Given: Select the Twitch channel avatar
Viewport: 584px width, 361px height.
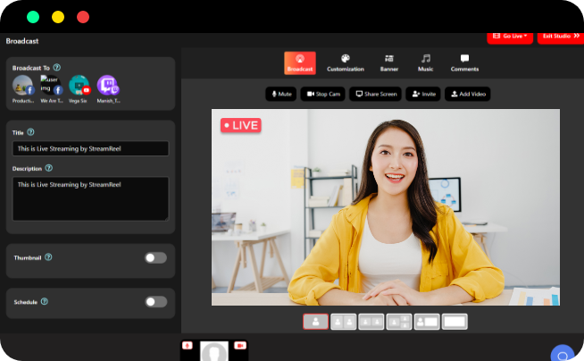Looking at the screenshot, I should coord(107,86).
